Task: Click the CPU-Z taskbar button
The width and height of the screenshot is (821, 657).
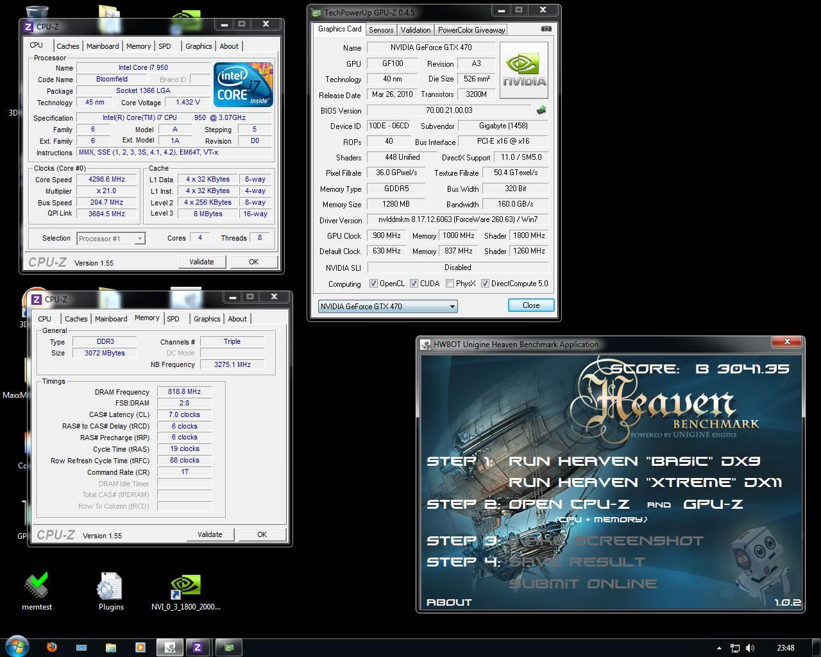Action: [x=198, y=647]
